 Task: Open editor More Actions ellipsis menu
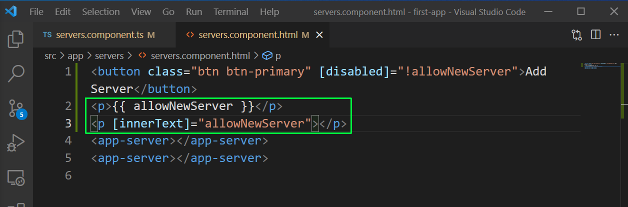coord(614,35)
